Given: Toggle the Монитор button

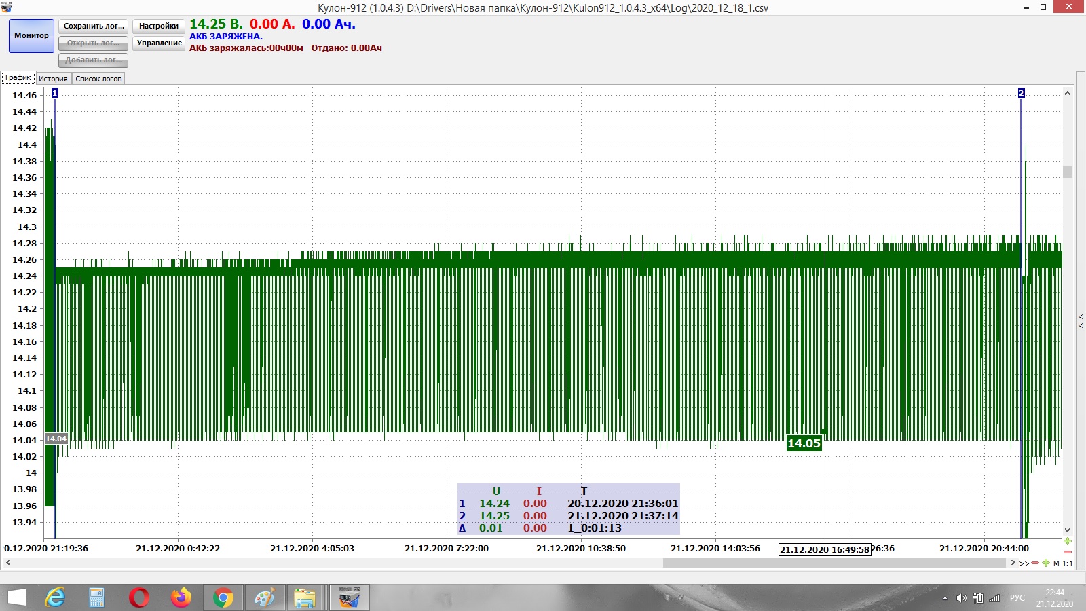Looking at the screenshot, I should [31, 35].
